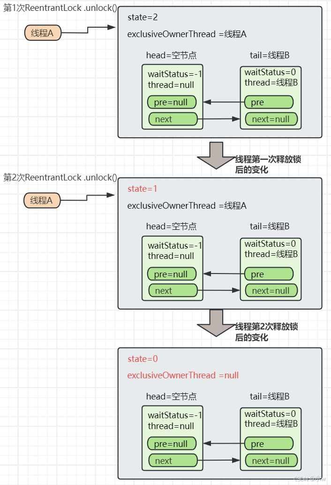Click 'thread=null' in the state=2 panel
The image size is (331, 485).
tap(171, 85)
